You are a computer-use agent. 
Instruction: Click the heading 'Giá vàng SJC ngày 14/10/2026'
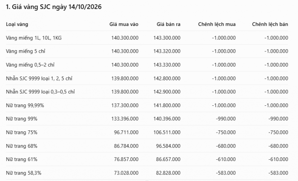pos(57,7)
